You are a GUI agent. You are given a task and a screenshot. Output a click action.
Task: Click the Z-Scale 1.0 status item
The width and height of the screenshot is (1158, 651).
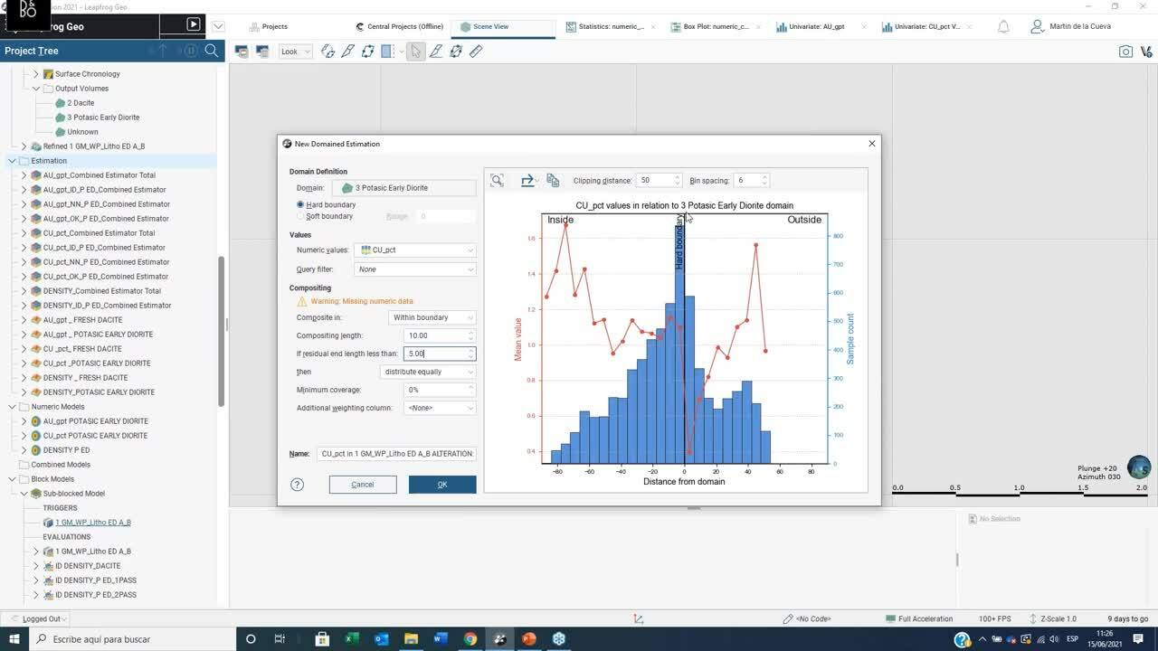pos(1052,619)
